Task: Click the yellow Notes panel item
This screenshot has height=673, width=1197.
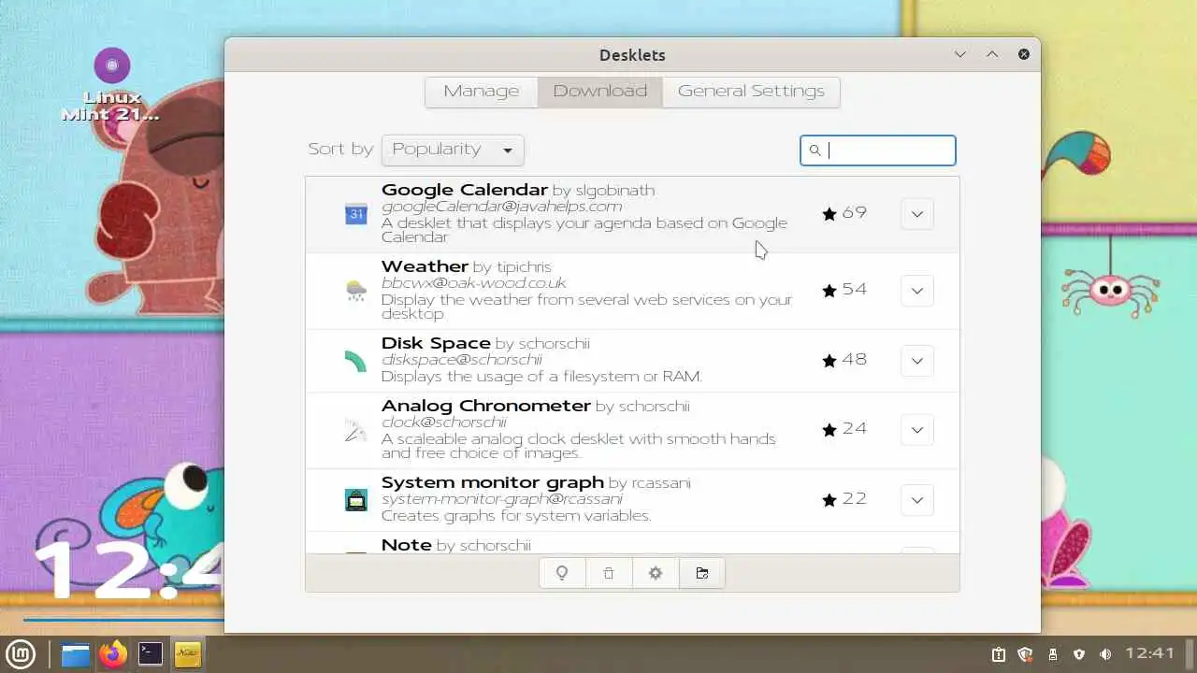Action: (x=188, y=654)
